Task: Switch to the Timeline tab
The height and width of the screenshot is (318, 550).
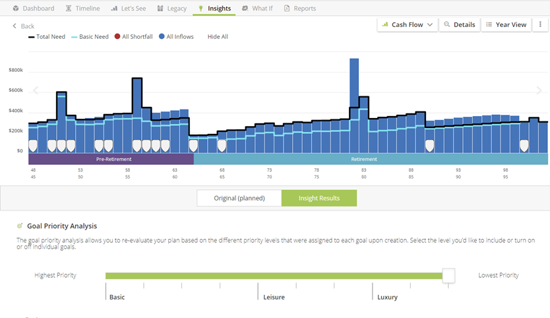Action: [x=83, y=9]
